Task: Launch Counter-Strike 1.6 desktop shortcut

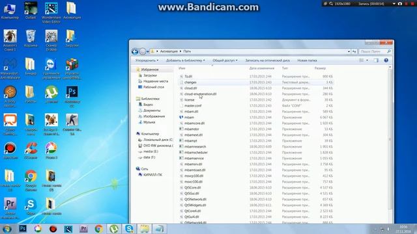Action: pyautogui.click(x=72, y=125)
